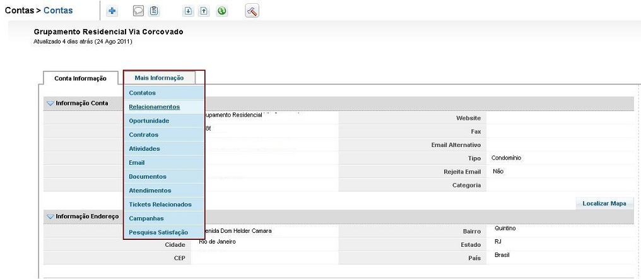Choose Relacionamentos in the menu

[154, 107]
